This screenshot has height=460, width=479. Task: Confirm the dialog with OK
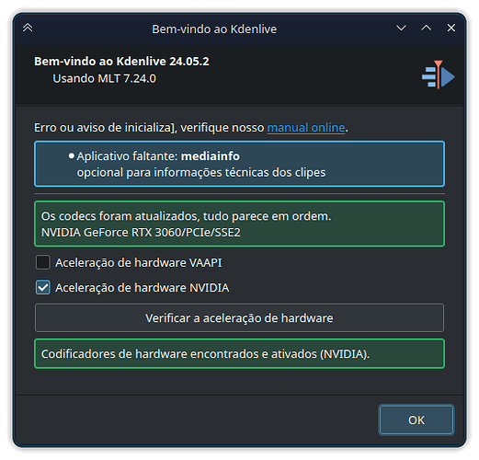click(416, 420)
